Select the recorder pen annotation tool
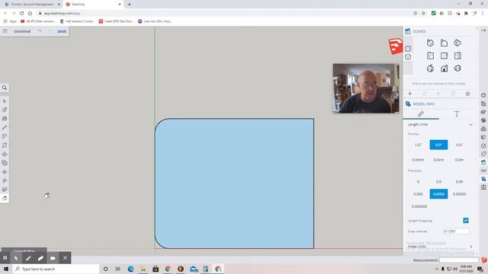The width and height of the screenshot is (488, 274). pos(28,258)
